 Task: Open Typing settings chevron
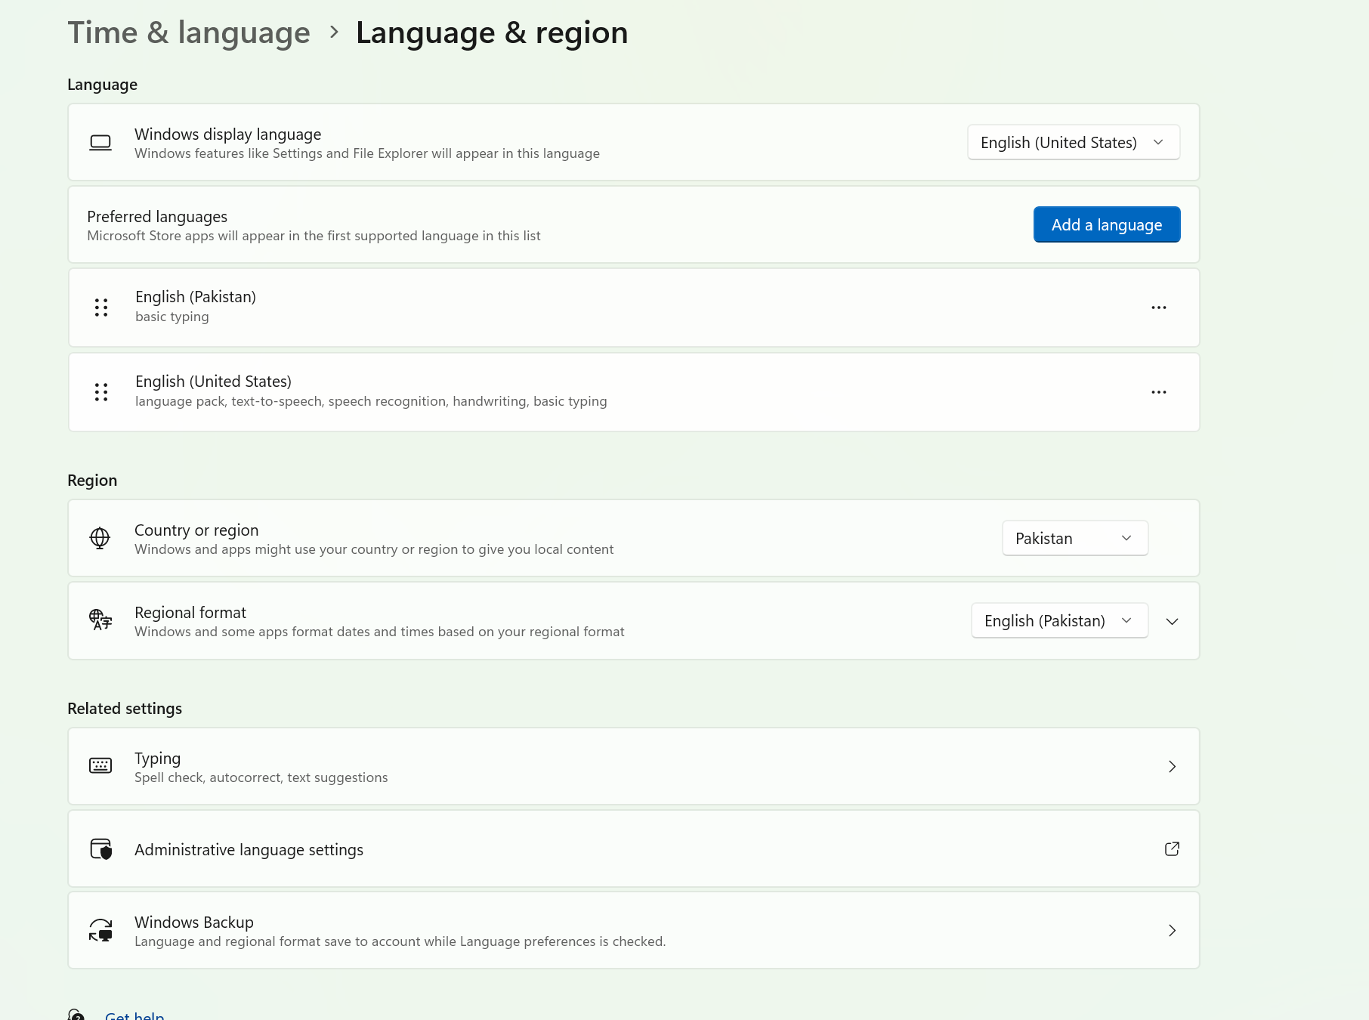[x=1173, y=766]
